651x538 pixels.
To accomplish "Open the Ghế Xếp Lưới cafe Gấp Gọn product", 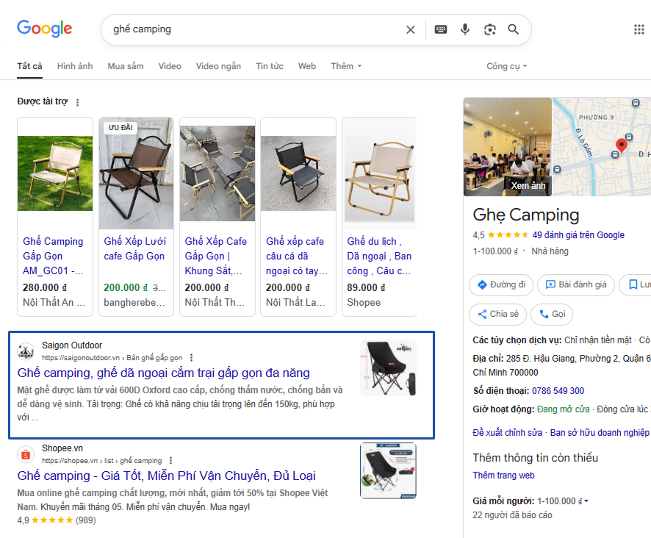I will (134, 248).
